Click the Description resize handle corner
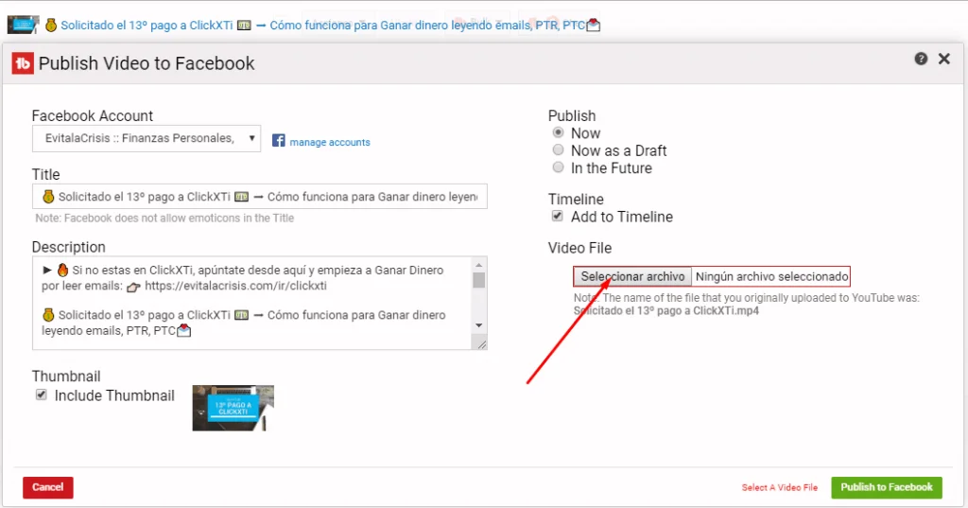The height and width of the screenshot is (508, 968). (480, 343)
